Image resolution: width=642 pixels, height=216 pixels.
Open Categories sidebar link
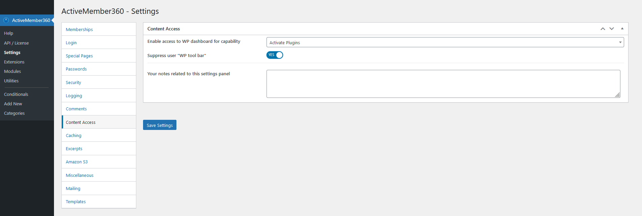pos(27,113)
